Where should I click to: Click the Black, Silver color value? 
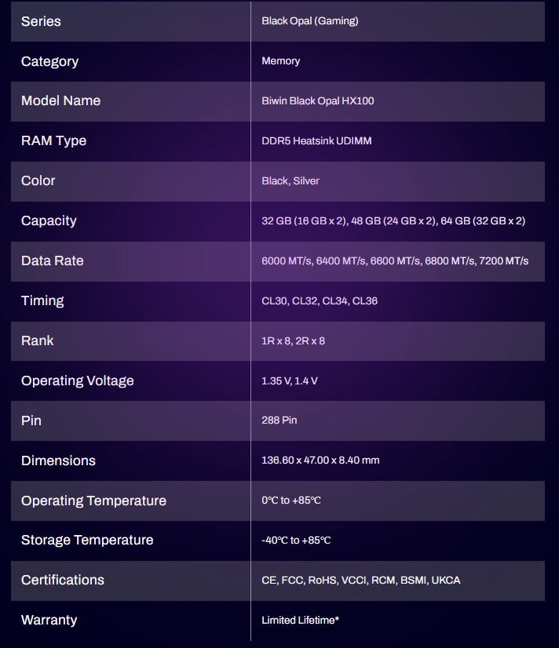coord(290,181)
